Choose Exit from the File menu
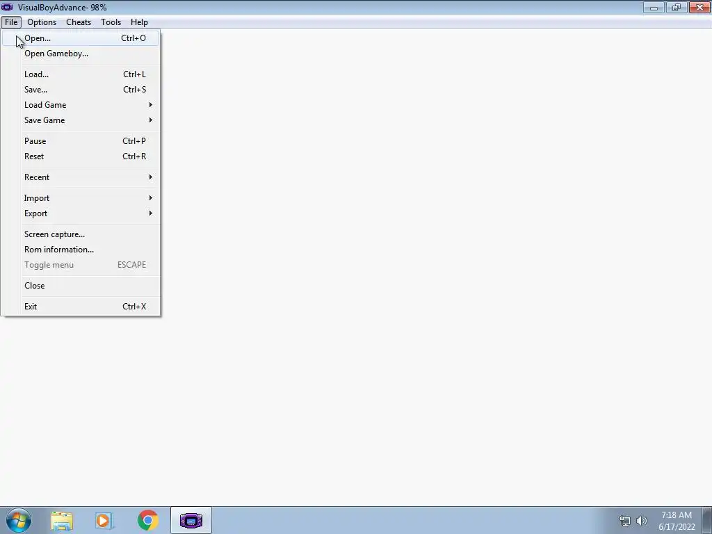Screen dimensions: 712x534 (x=81, y=307)
